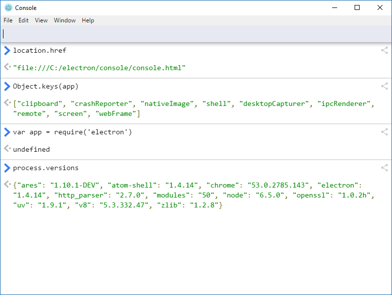The width and height of the screenshot is (392, 295).
Task: Open the Window menu
Action: tap(65, 20)
